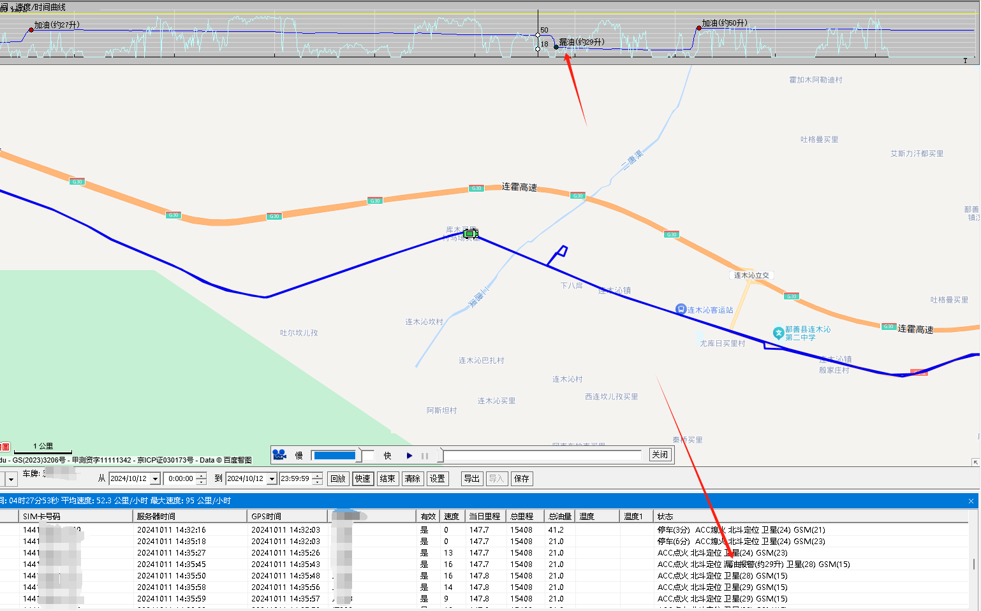981x611 pixels.
Task: Open the start date dropdown calendar
Action: 155,479
